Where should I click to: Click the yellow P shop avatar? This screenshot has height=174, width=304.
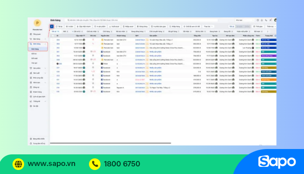click(38, 23)
